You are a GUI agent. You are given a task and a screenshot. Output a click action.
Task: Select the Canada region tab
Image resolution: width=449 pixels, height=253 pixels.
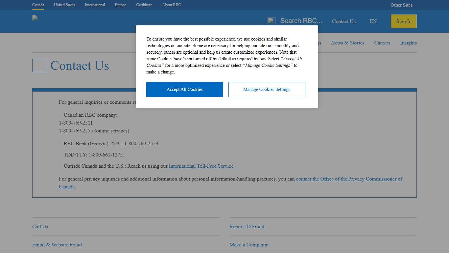pyautogui.click(x=38, y=5)
